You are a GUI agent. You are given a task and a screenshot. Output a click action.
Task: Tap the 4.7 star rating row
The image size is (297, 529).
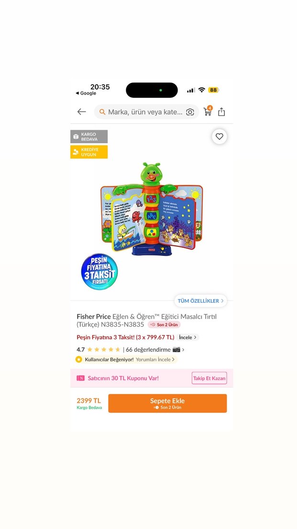pyautogui.click(x=131, y=349)
